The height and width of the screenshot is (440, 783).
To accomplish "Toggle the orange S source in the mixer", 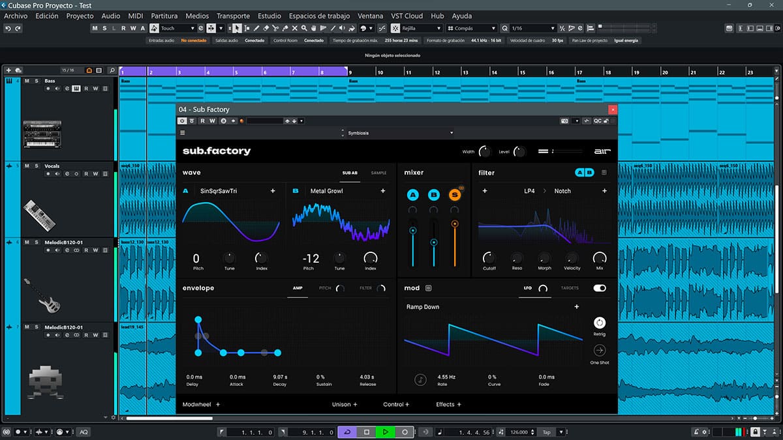I will coord(455,195).
